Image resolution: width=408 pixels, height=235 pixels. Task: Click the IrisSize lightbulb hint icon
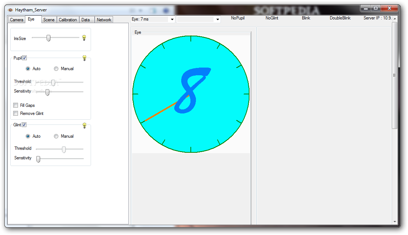click(x=84, y=38)
